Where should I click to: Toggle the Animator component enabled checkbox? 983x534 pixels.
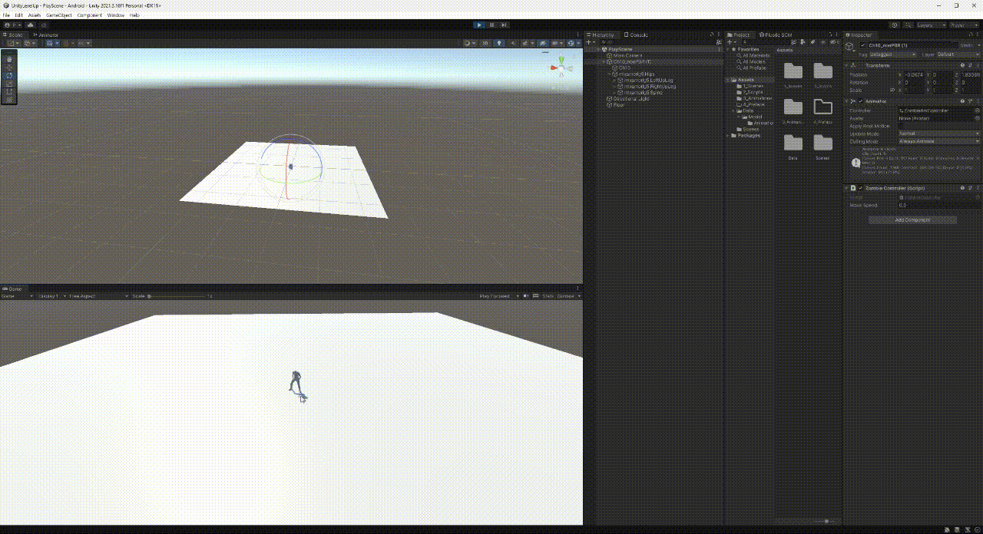point(860,101)
